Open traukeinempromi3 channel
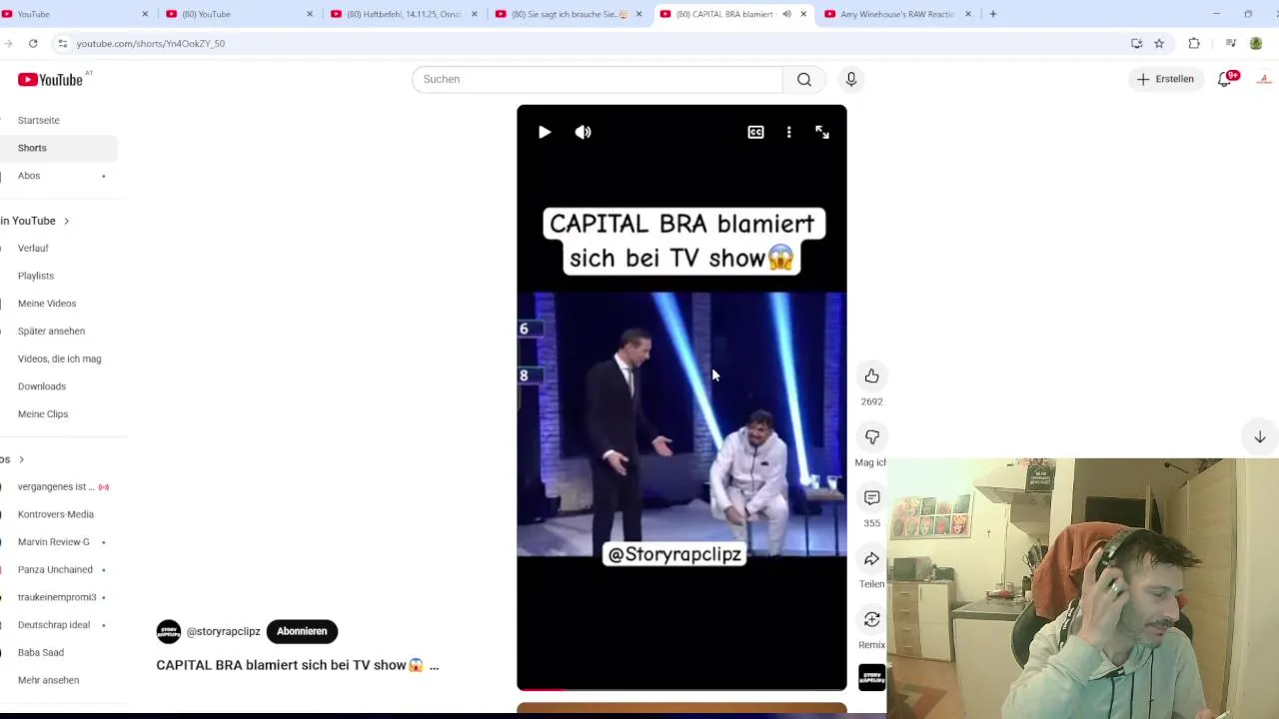The image size is (1279, 719). coord(58,597)
